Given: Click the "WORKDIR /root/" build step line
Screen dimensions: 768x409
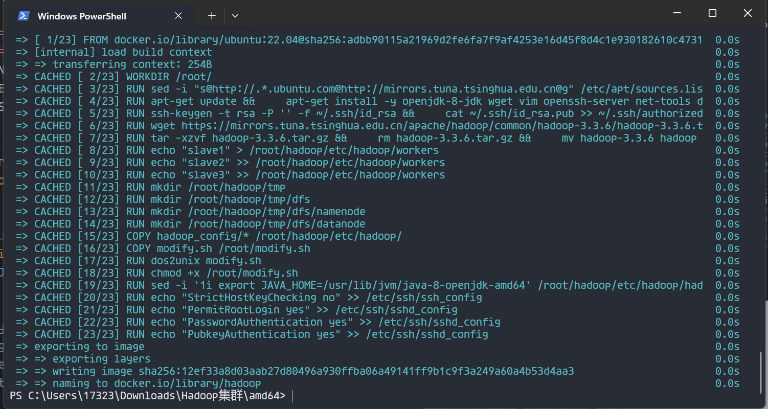Looking at the screenshot, I should tap(169, 77).
